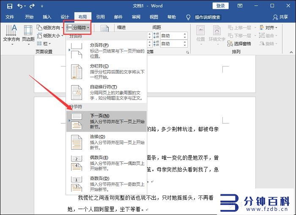
Task: Switch to the 帮助 tab
Action: click(x=172, y=17)
